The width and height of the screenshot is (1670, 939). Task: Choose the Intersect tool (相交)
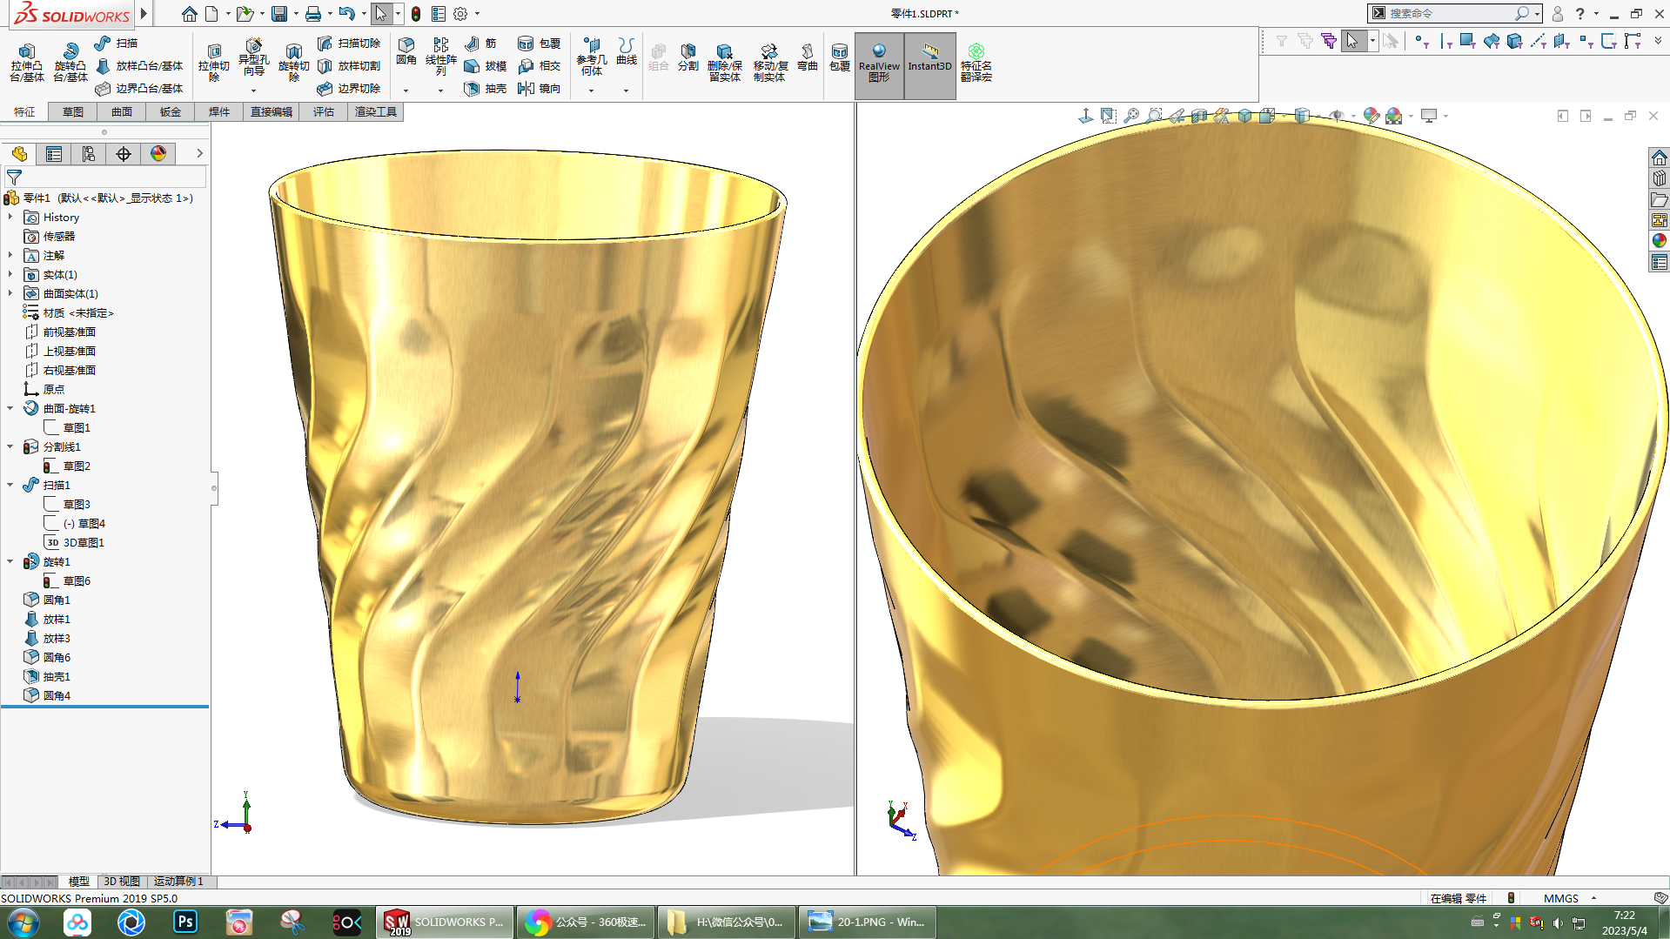539,65
